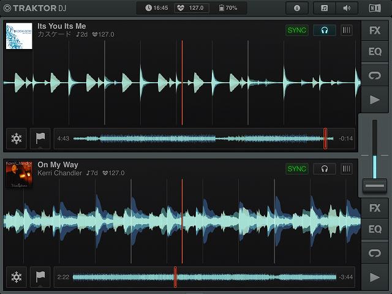Tap the remaining time -0:14 on top deck

pyautogui.click(x=345, y=138)
